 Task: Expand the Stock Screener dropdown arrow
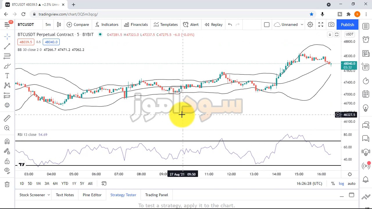pos(49,195)
